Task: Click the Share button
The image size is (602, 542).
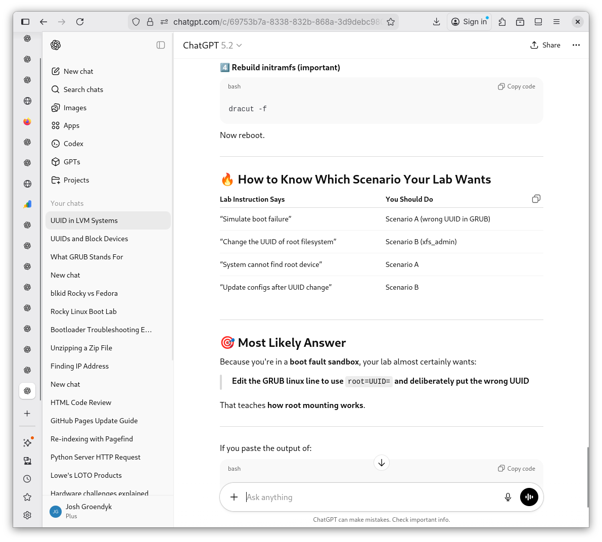Action: (545, 45)
